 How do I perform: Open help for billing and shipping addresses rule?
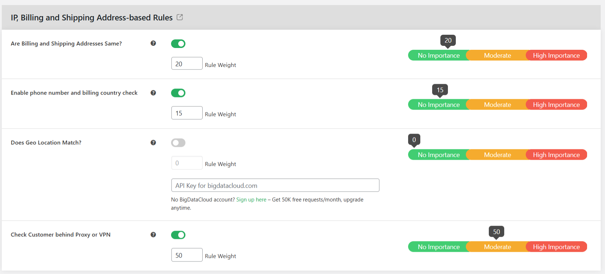(153, 43)
